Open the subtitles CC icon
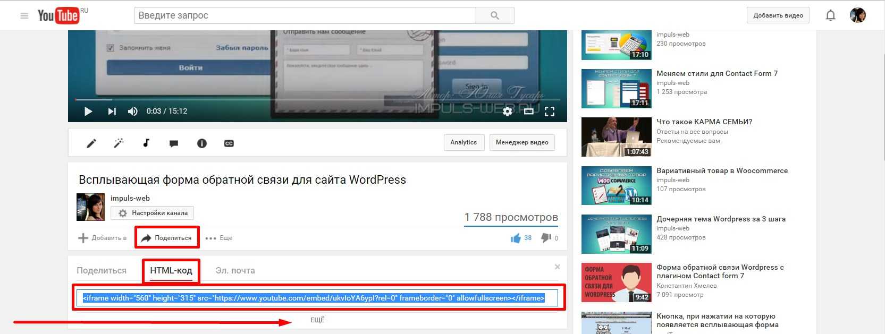The image size is (885, 334). pos(229,143)
